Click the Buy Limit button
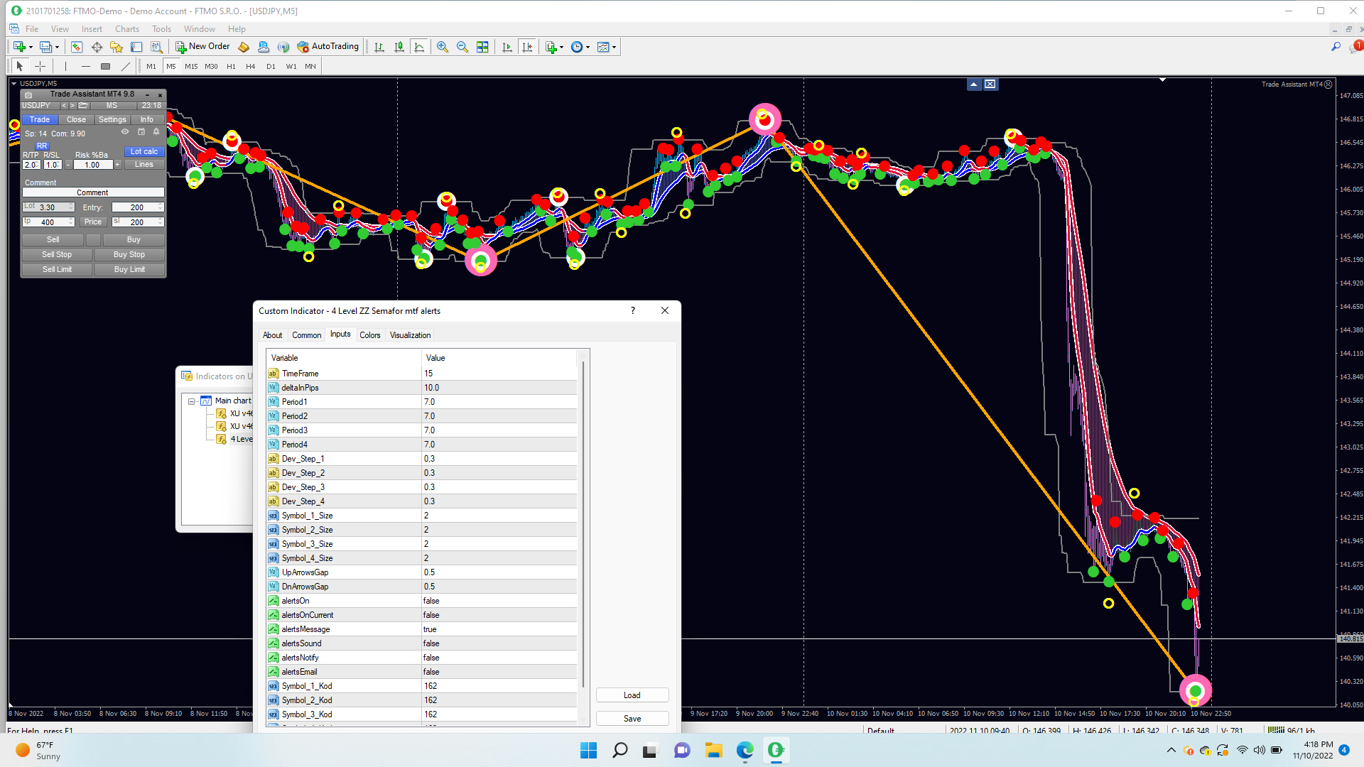 click(x=129, y=270)
